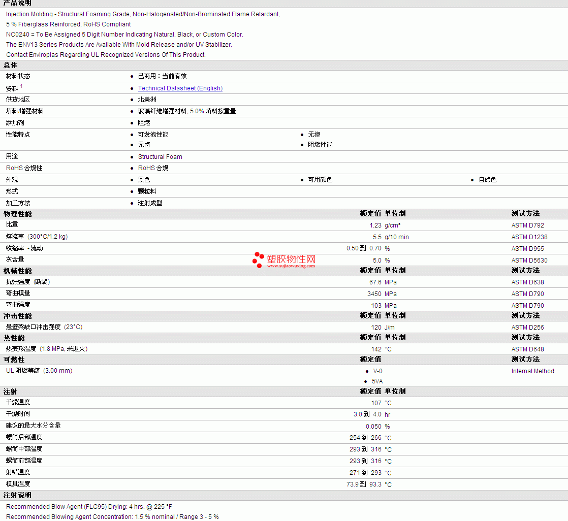Click the 自然色 appearance entry
The width and height of the screenshot is (568, 521).
pos(488,180)
